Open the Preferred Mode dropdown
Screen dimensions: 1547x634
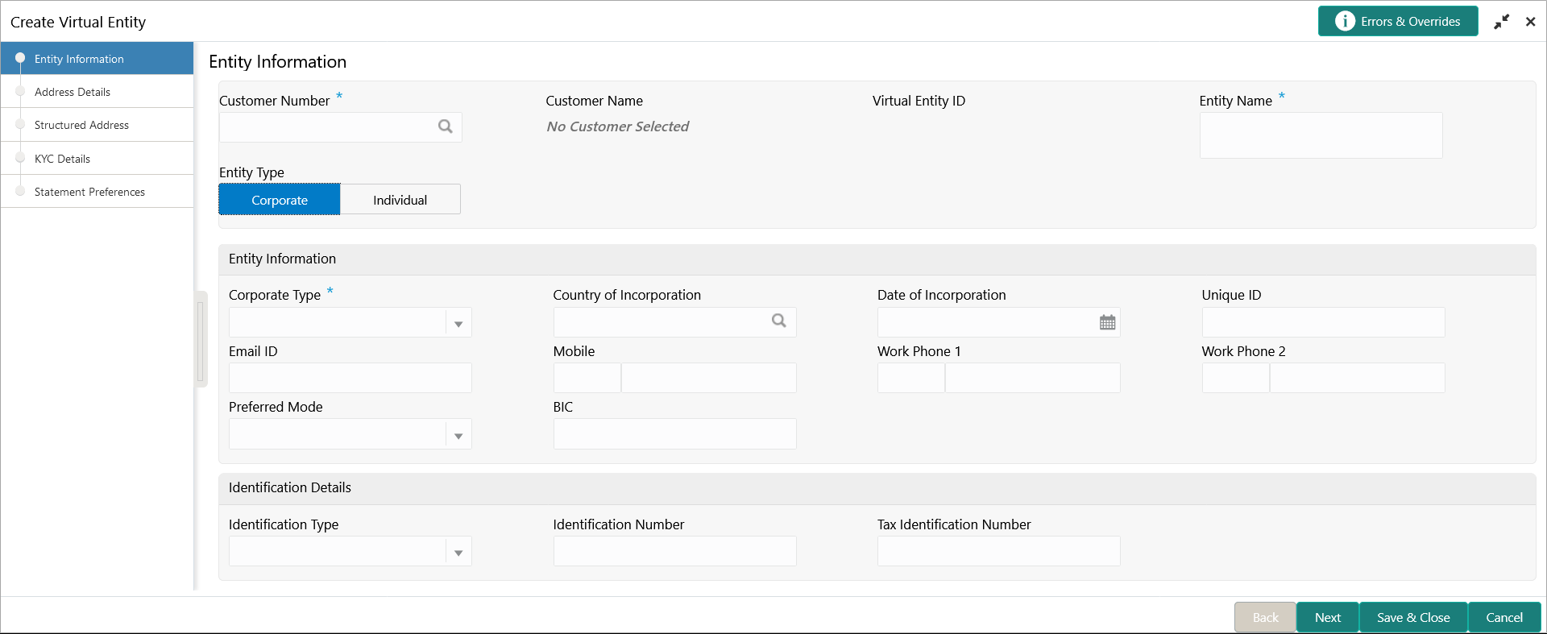(x=458, y=436)
